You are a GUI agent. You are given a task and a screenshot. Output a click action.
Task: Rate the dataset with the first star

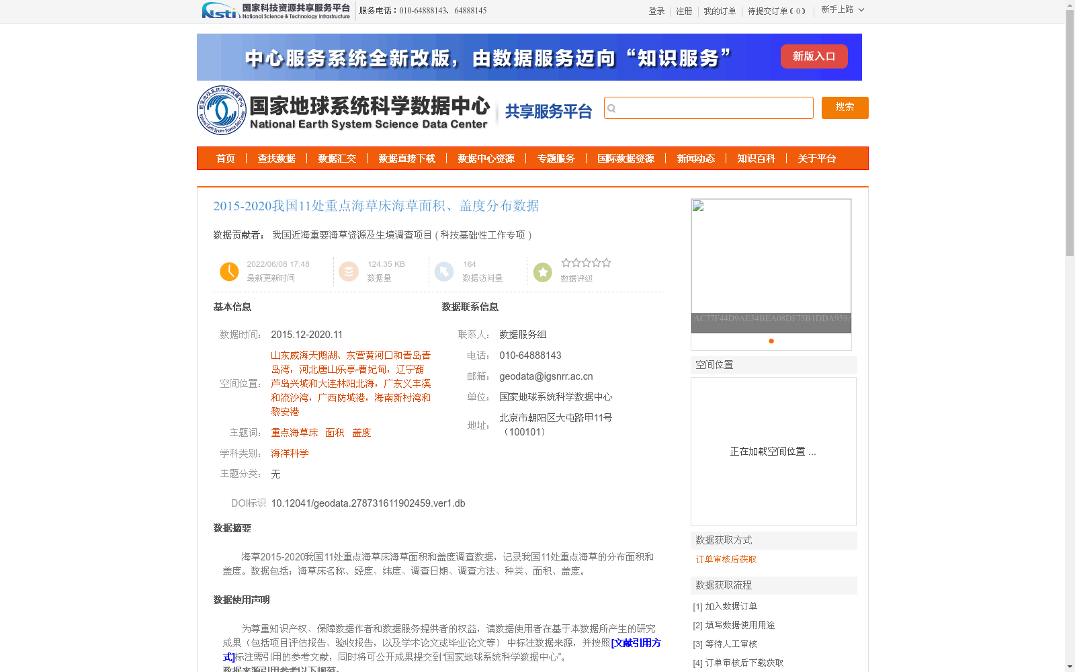coord(567,263)
